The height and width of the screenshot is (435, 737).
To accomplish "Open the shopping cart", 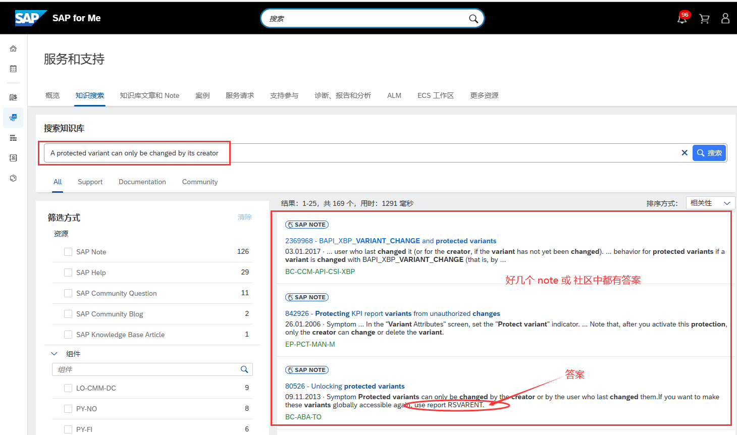I will tap(704, 18).
